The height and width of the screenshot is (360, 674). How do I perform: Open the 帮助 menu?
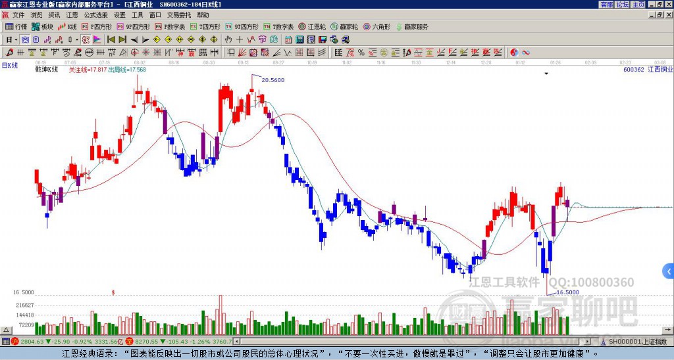point(203,15)
